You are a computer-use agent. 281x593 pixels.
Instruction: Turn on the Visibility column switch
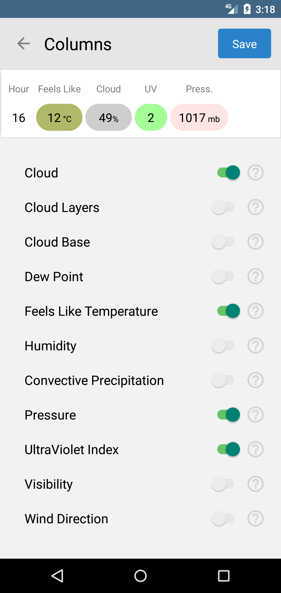click(x=223, y=484)
